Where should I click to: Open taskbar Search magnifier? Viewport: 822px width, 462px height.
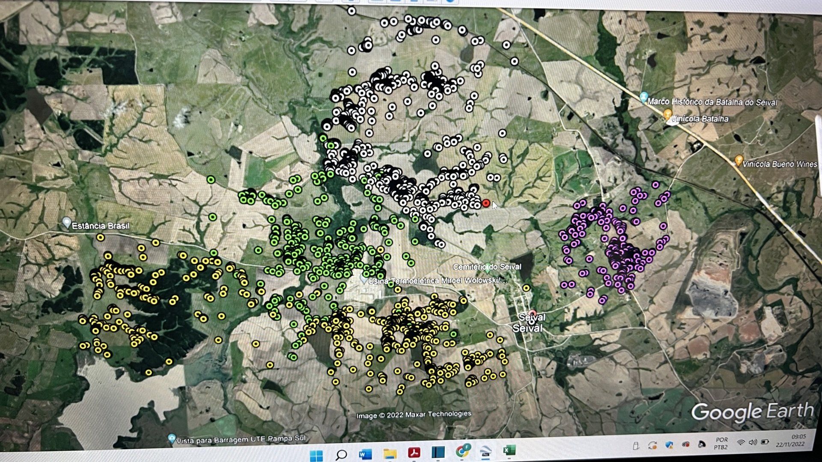tap(341, 455)
